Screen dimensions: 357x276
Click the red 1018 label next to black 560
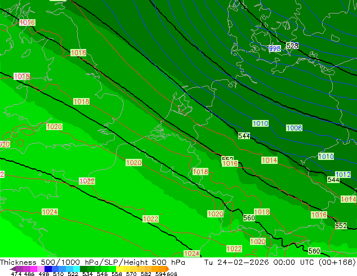pos(262,212)
